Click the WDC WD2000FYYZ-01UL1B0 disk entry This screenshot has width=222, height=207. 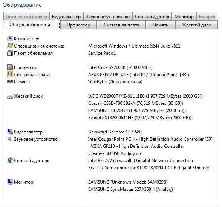(145, 96)
